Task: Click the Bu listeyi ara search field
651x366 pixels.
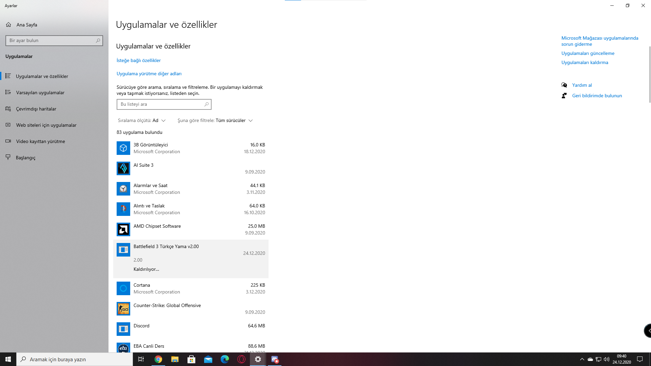Action: [161, 104]
